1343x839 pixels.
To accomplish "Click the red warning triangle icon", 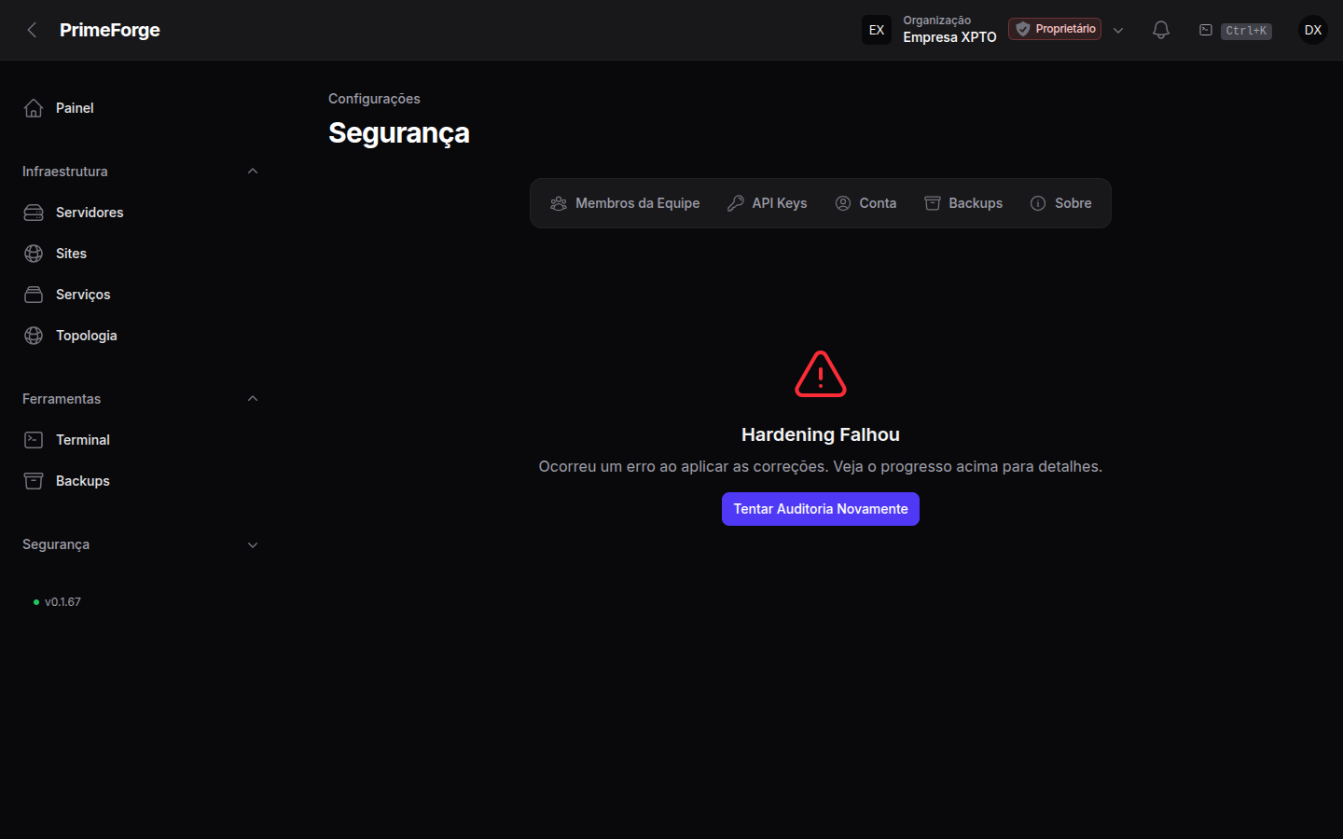I will tap(821, 374).
